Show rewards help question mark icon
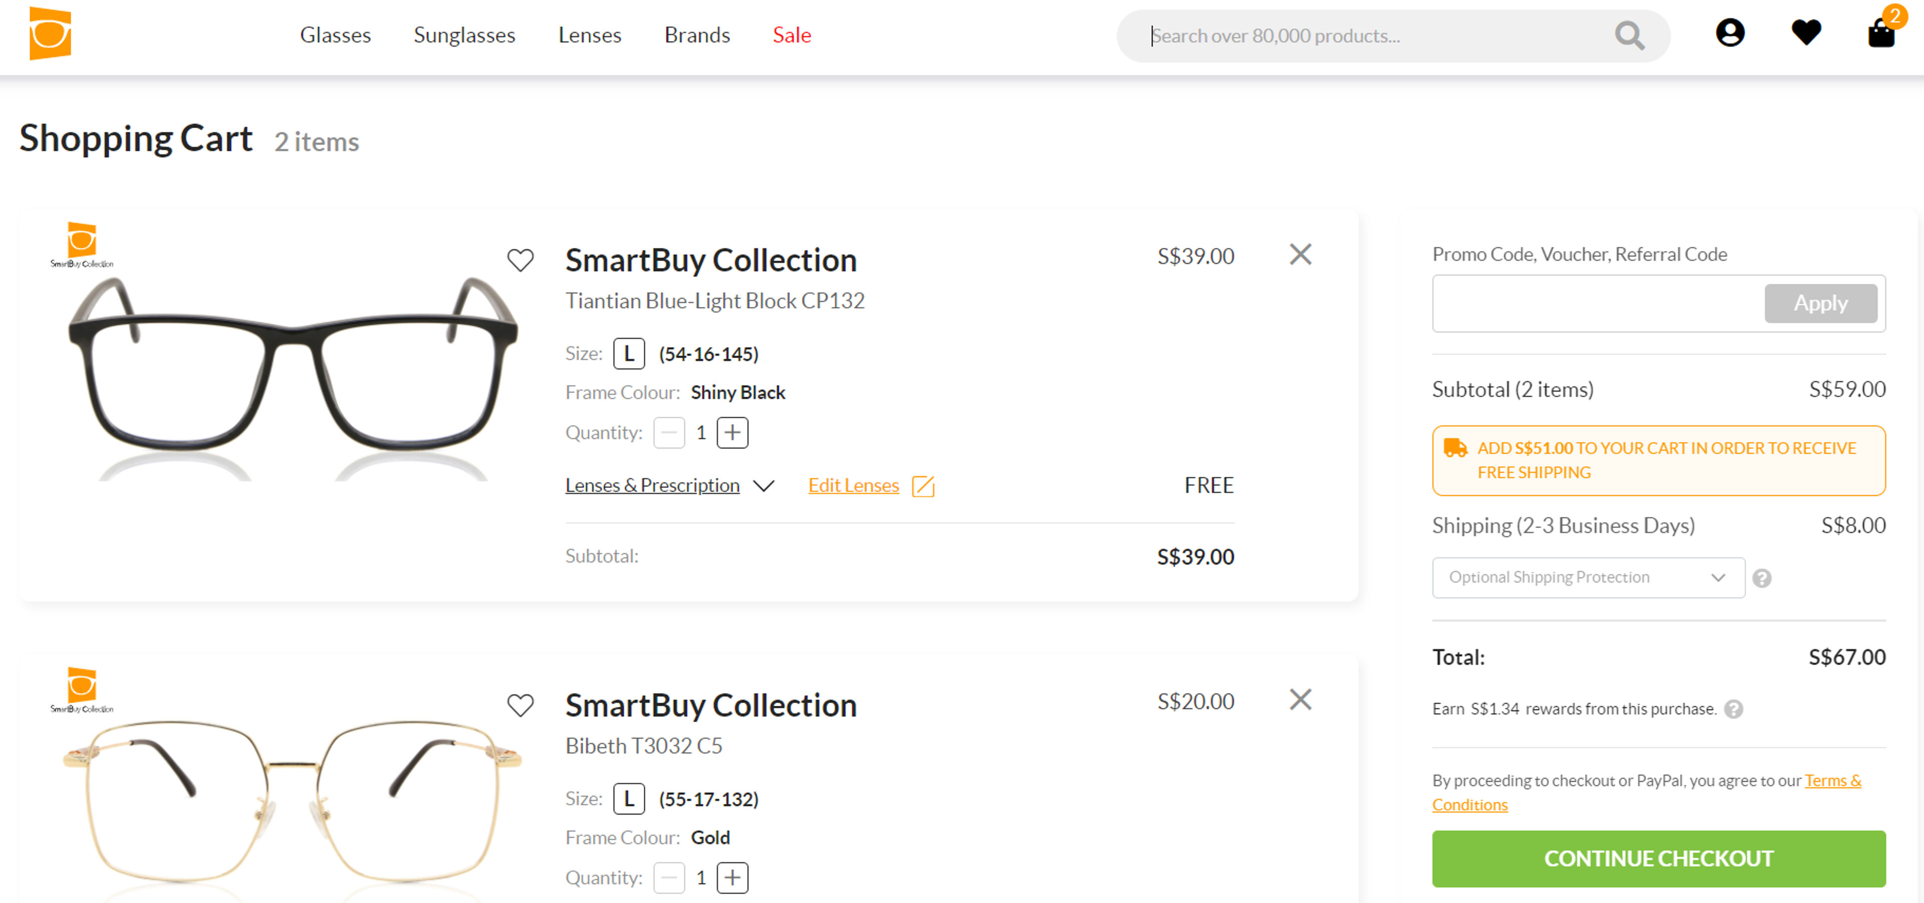This screenshot has height=903, width=1924. tap(1734, 708)
